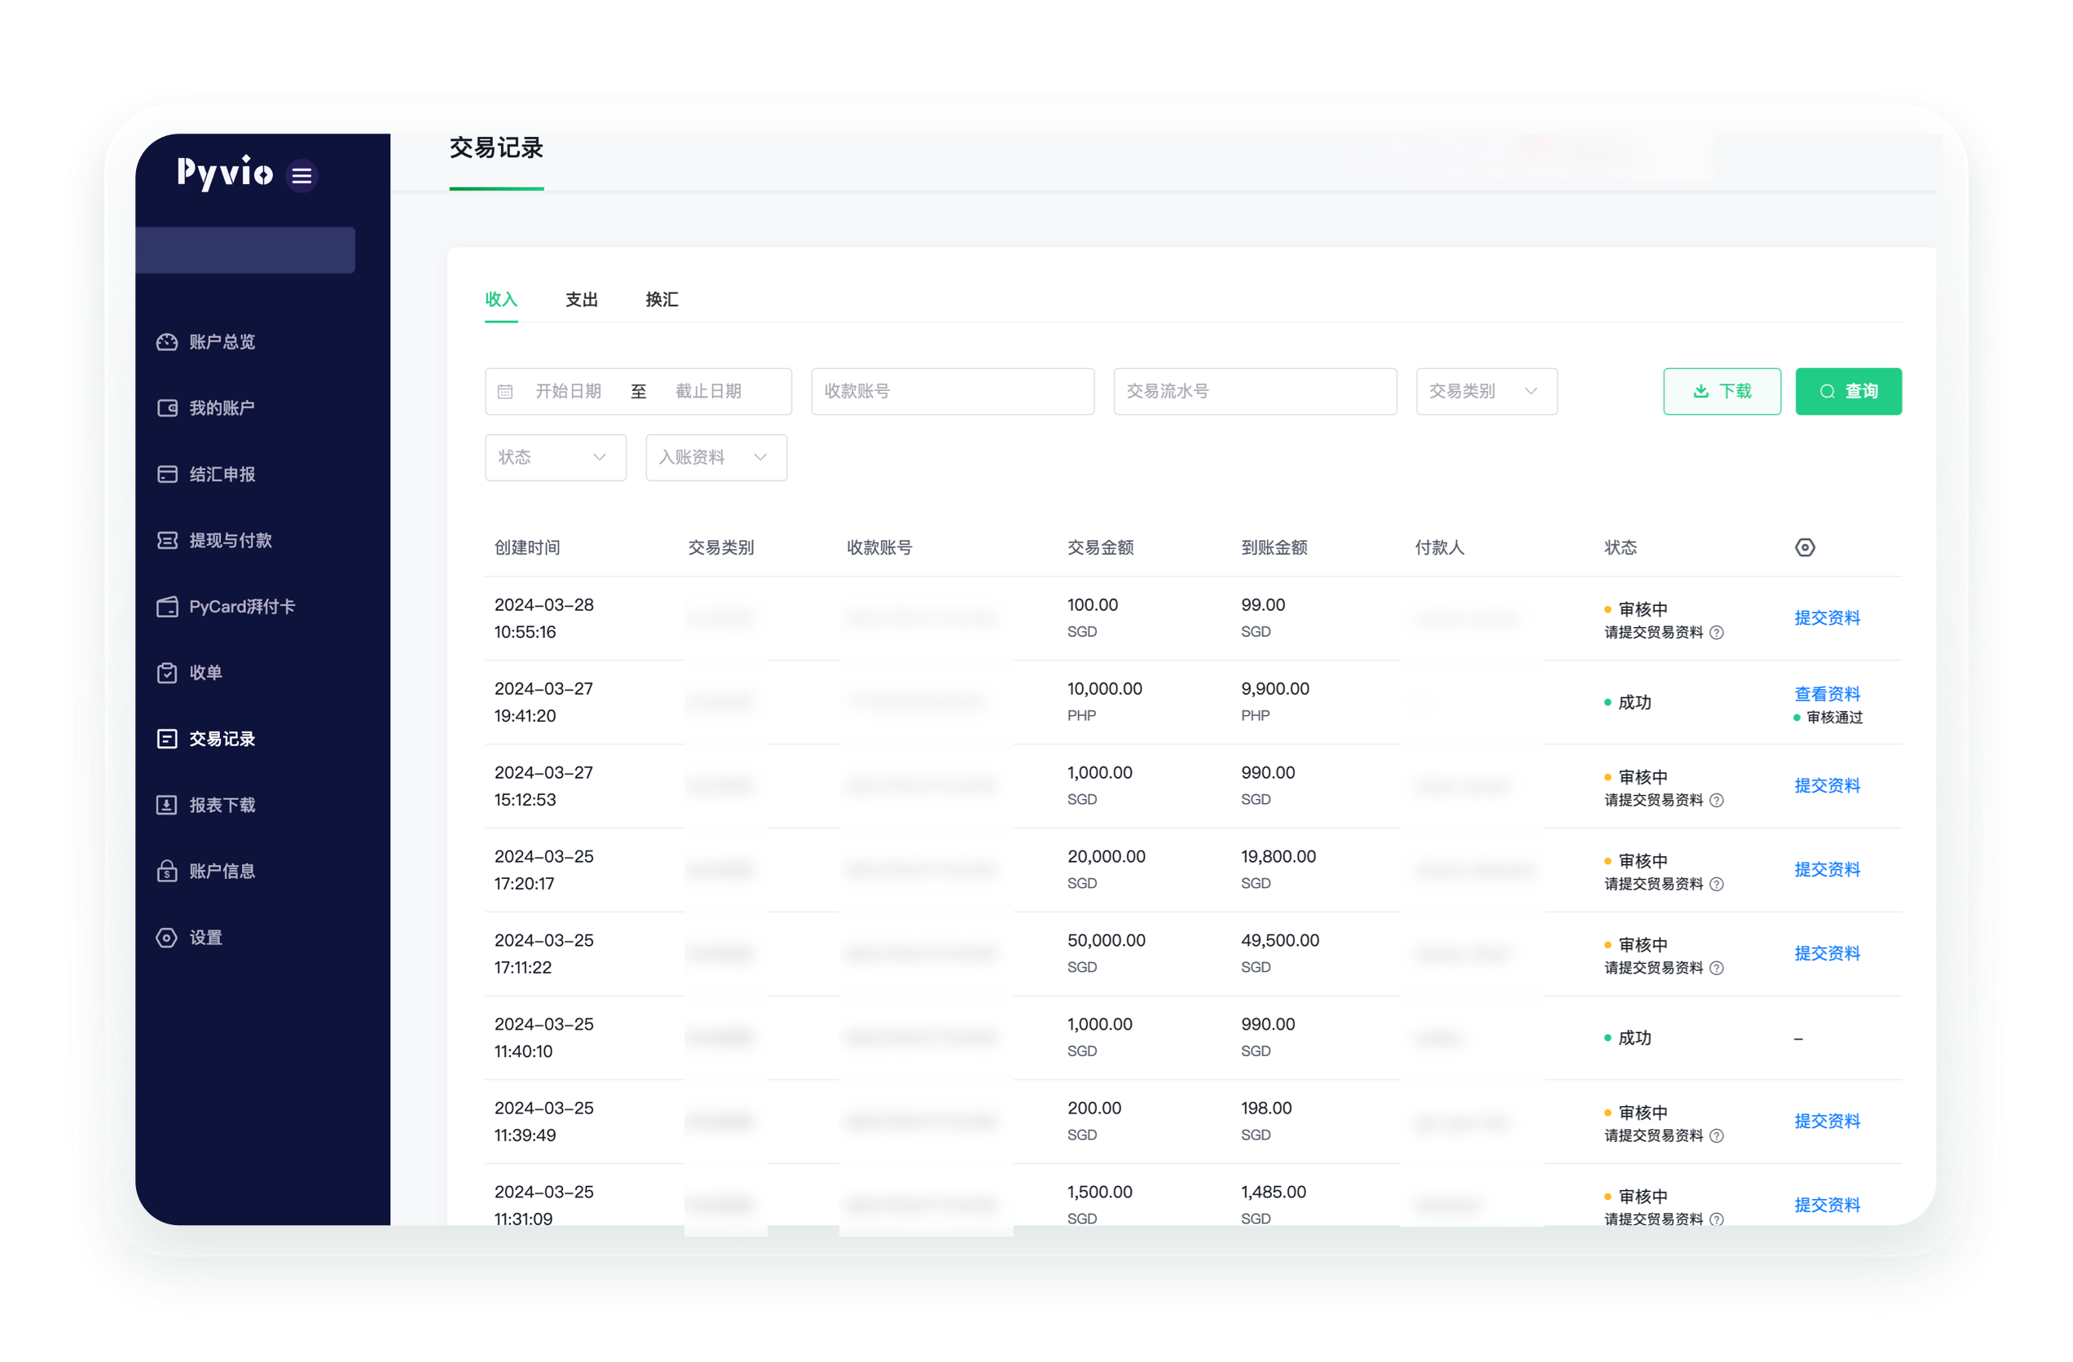The image size is (2073, 1362).
Task: Click the 我的账户 wallet icon
Action: [166, 408]
